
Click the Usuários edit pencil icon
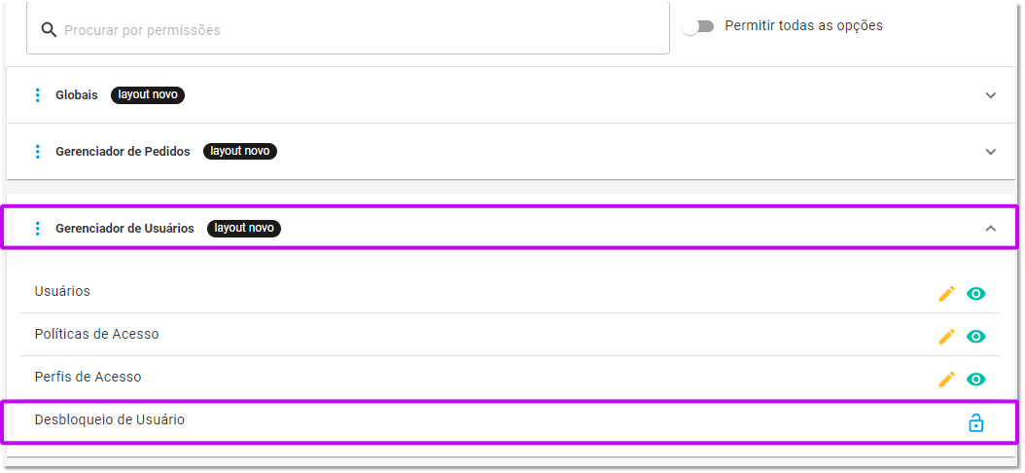946,294
